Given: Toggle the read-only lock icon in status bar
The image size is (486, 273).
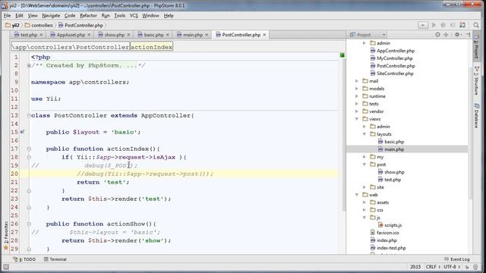Looking at the screenshot, I should coord(467,267).
